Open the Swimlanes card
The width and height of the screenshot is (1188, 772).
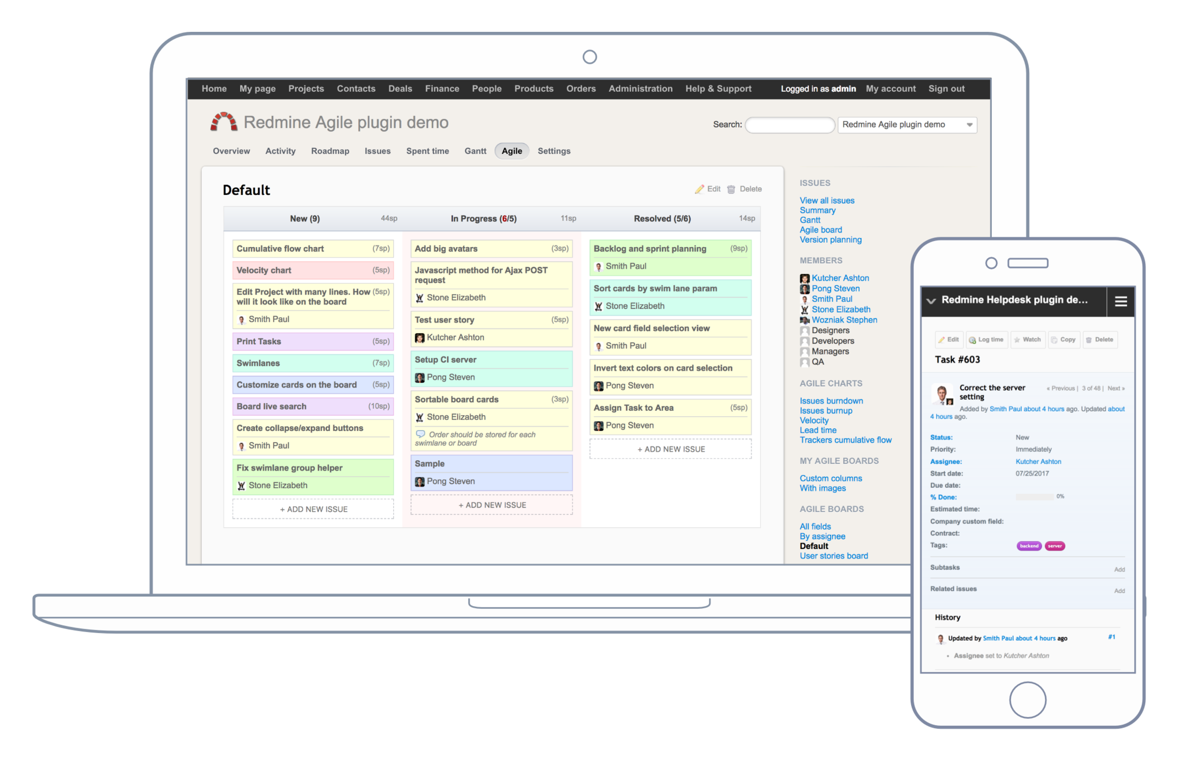pos(313,363)
